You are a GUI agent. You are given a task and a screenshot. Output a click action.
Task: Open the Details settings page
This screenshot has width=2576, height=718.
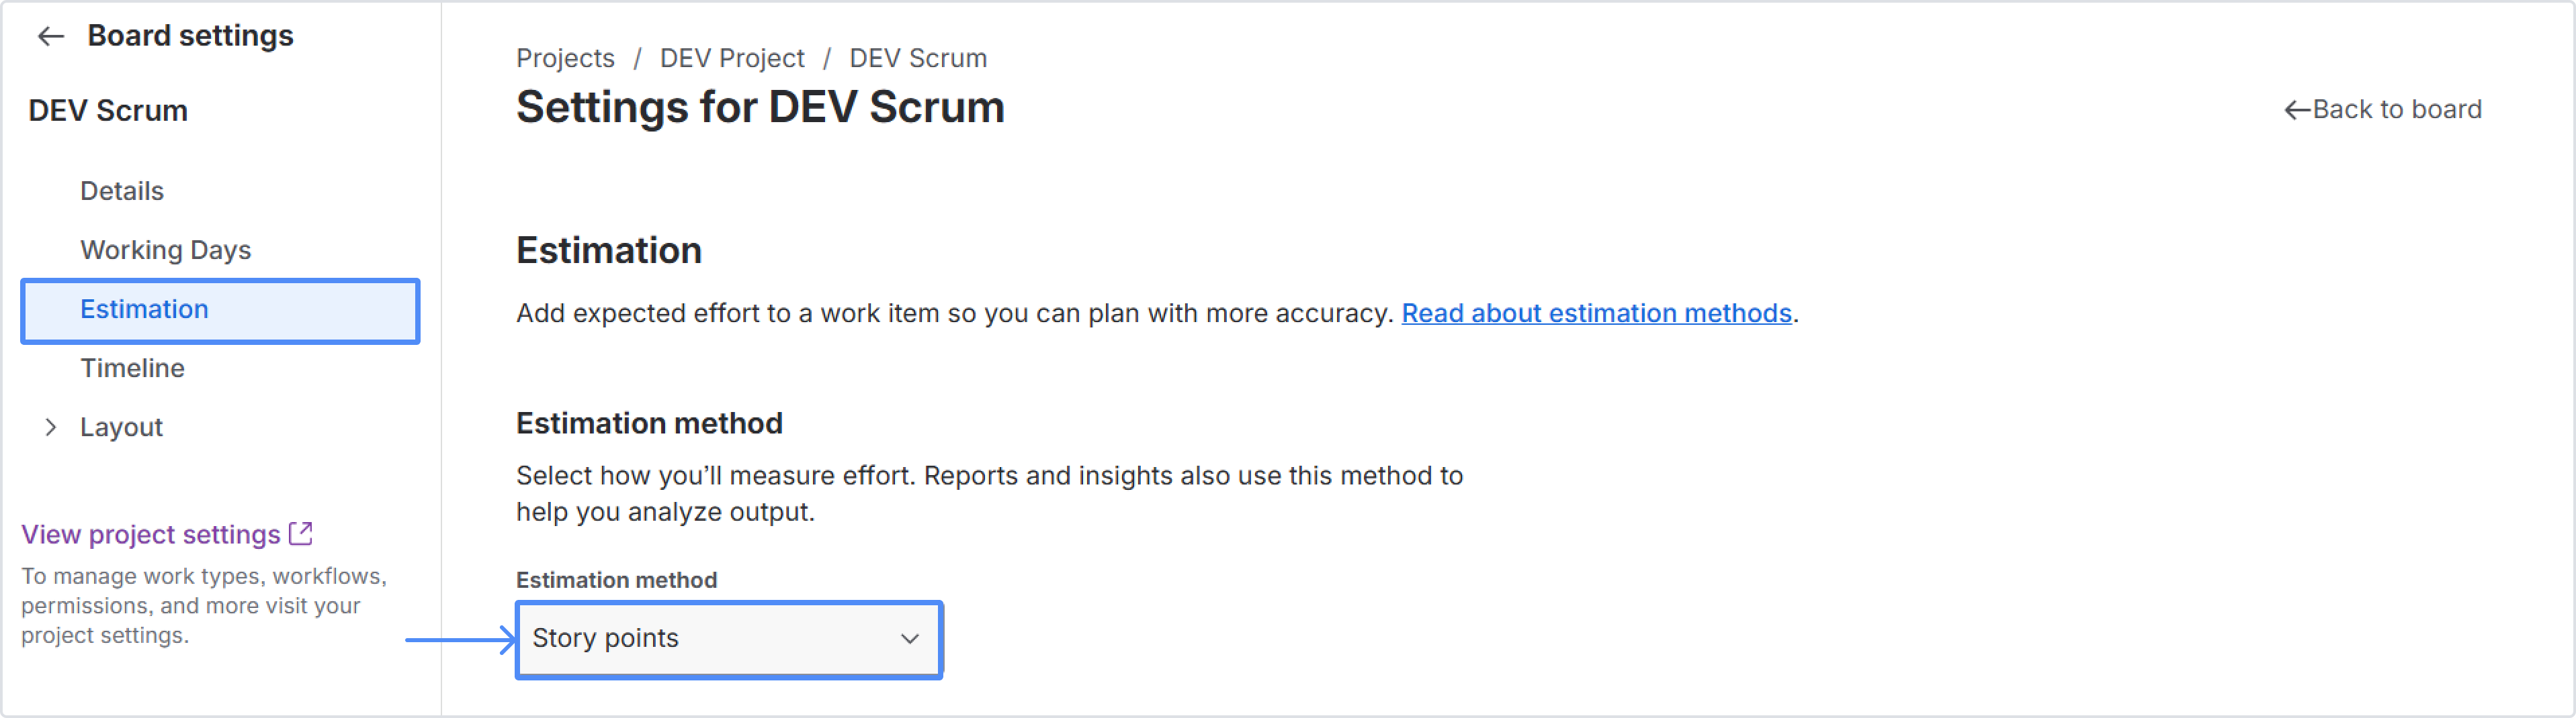pyautogui.click(x=122, y=191)
